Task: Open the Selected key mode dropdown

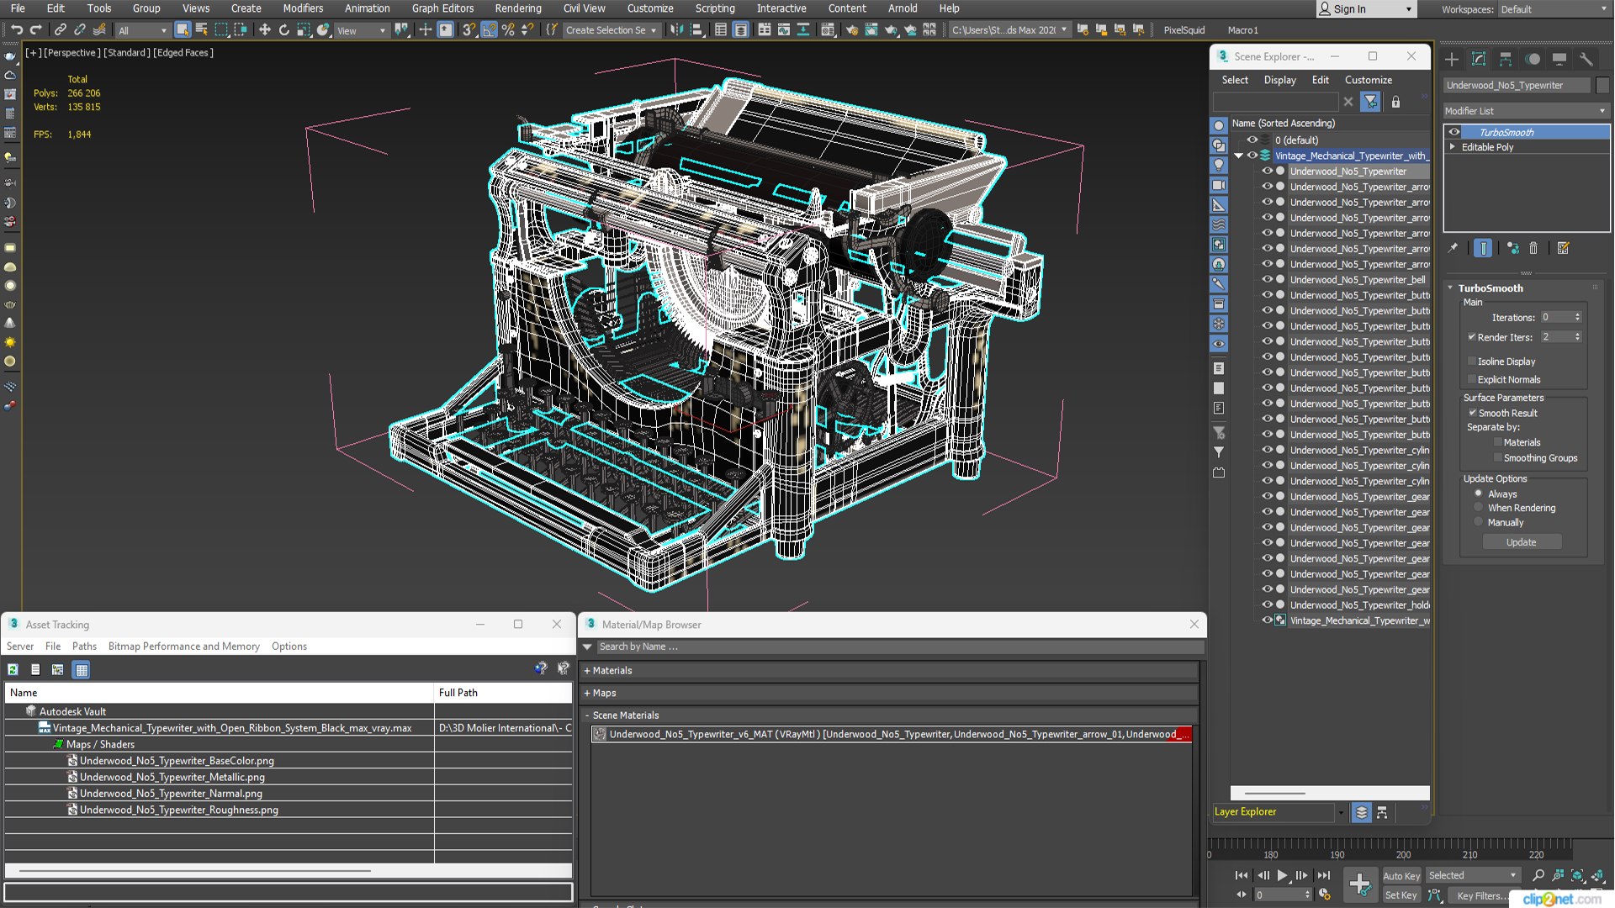Action: coord(1473,875)
